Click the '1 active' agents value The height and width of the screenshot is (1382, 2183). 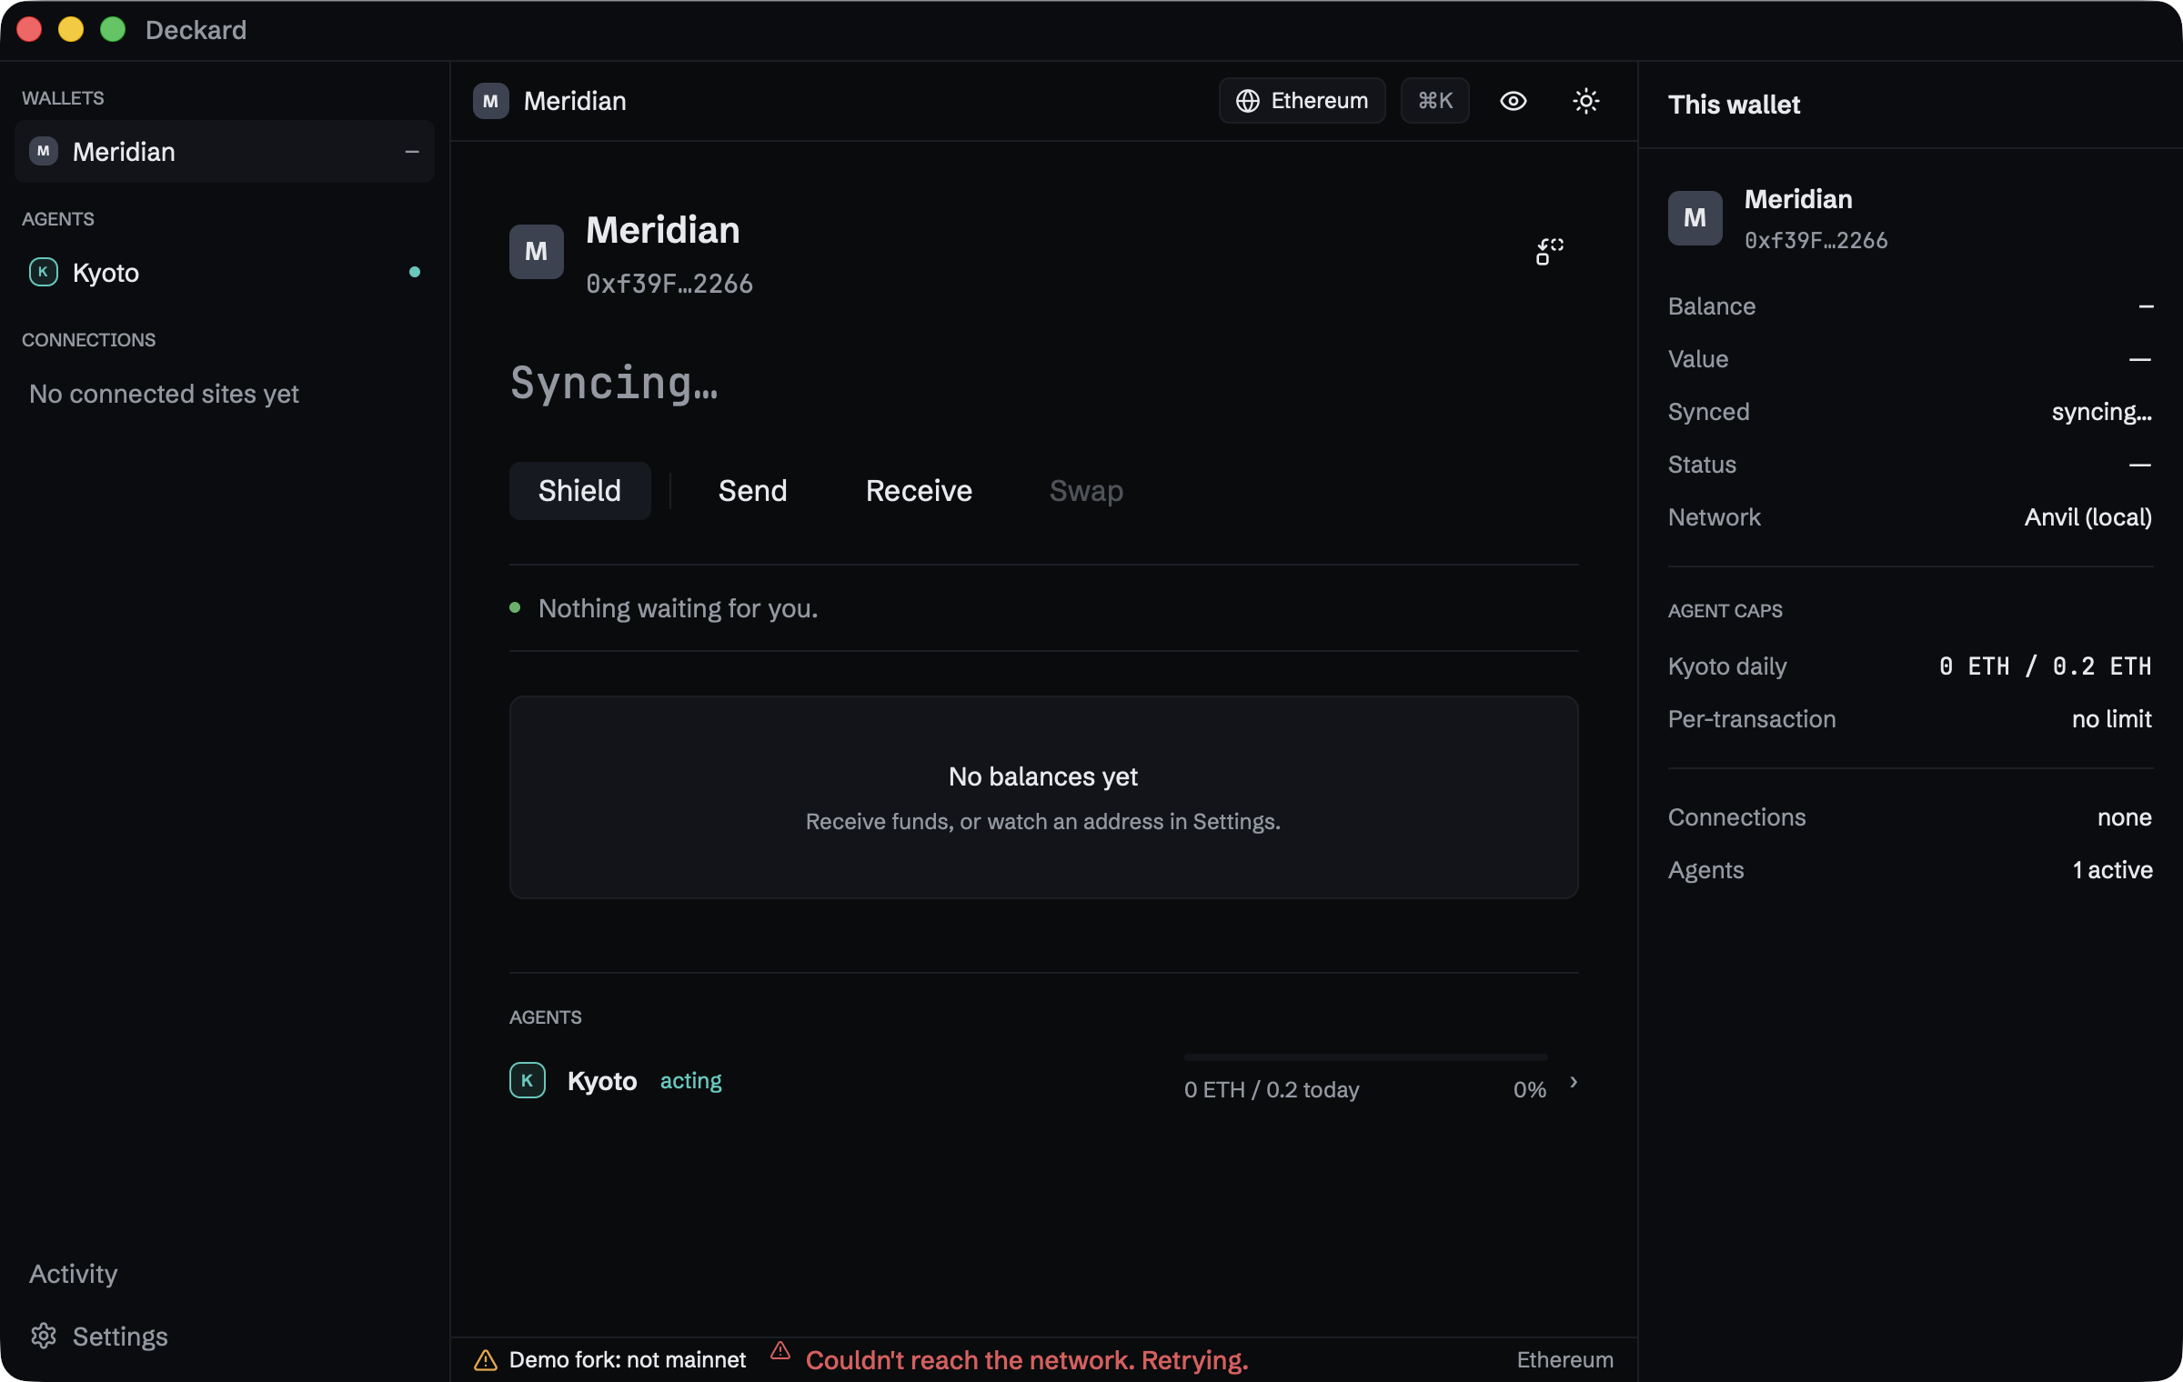pos(2112,870)
